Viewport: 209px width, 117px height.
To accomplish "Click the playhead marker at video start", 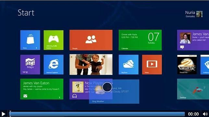I will pos(10,113).
